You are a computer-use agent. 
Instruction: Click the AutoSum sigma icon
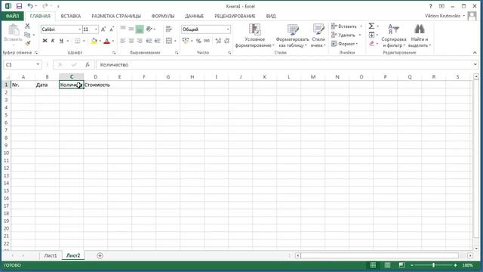coord(371,26)
